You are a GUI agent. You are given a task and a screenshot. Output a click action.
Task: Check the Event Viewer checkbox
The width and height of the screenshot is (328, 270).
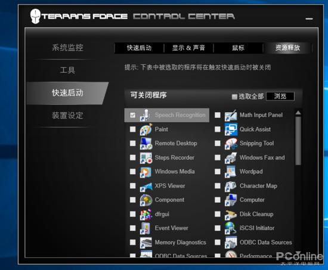pos(132,228)
